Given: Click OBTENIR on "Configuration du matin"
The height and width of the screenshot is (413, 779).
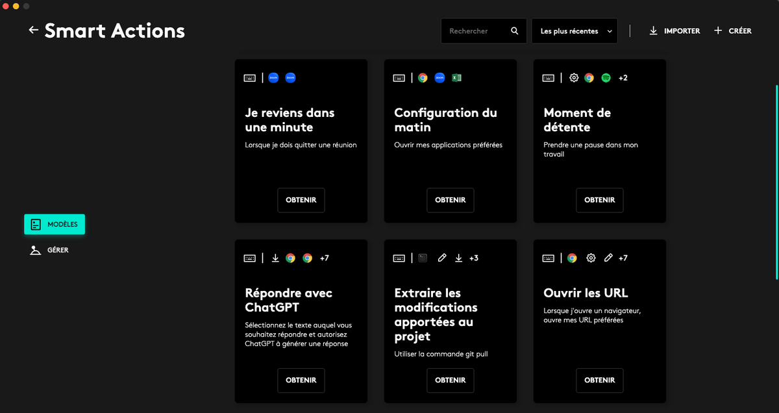Looking at the screenshot, I should pos(450,200).
